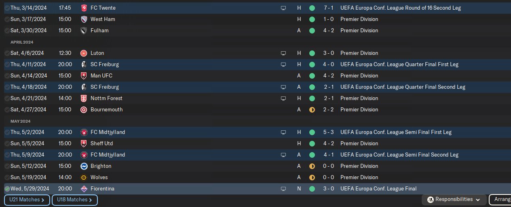Expand the U18 Matches list

click(74, 200)
